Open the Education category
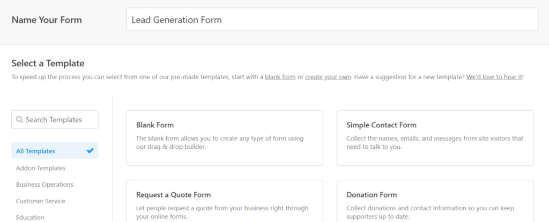This screenshot has width=549, height=222. click(30, 218)
